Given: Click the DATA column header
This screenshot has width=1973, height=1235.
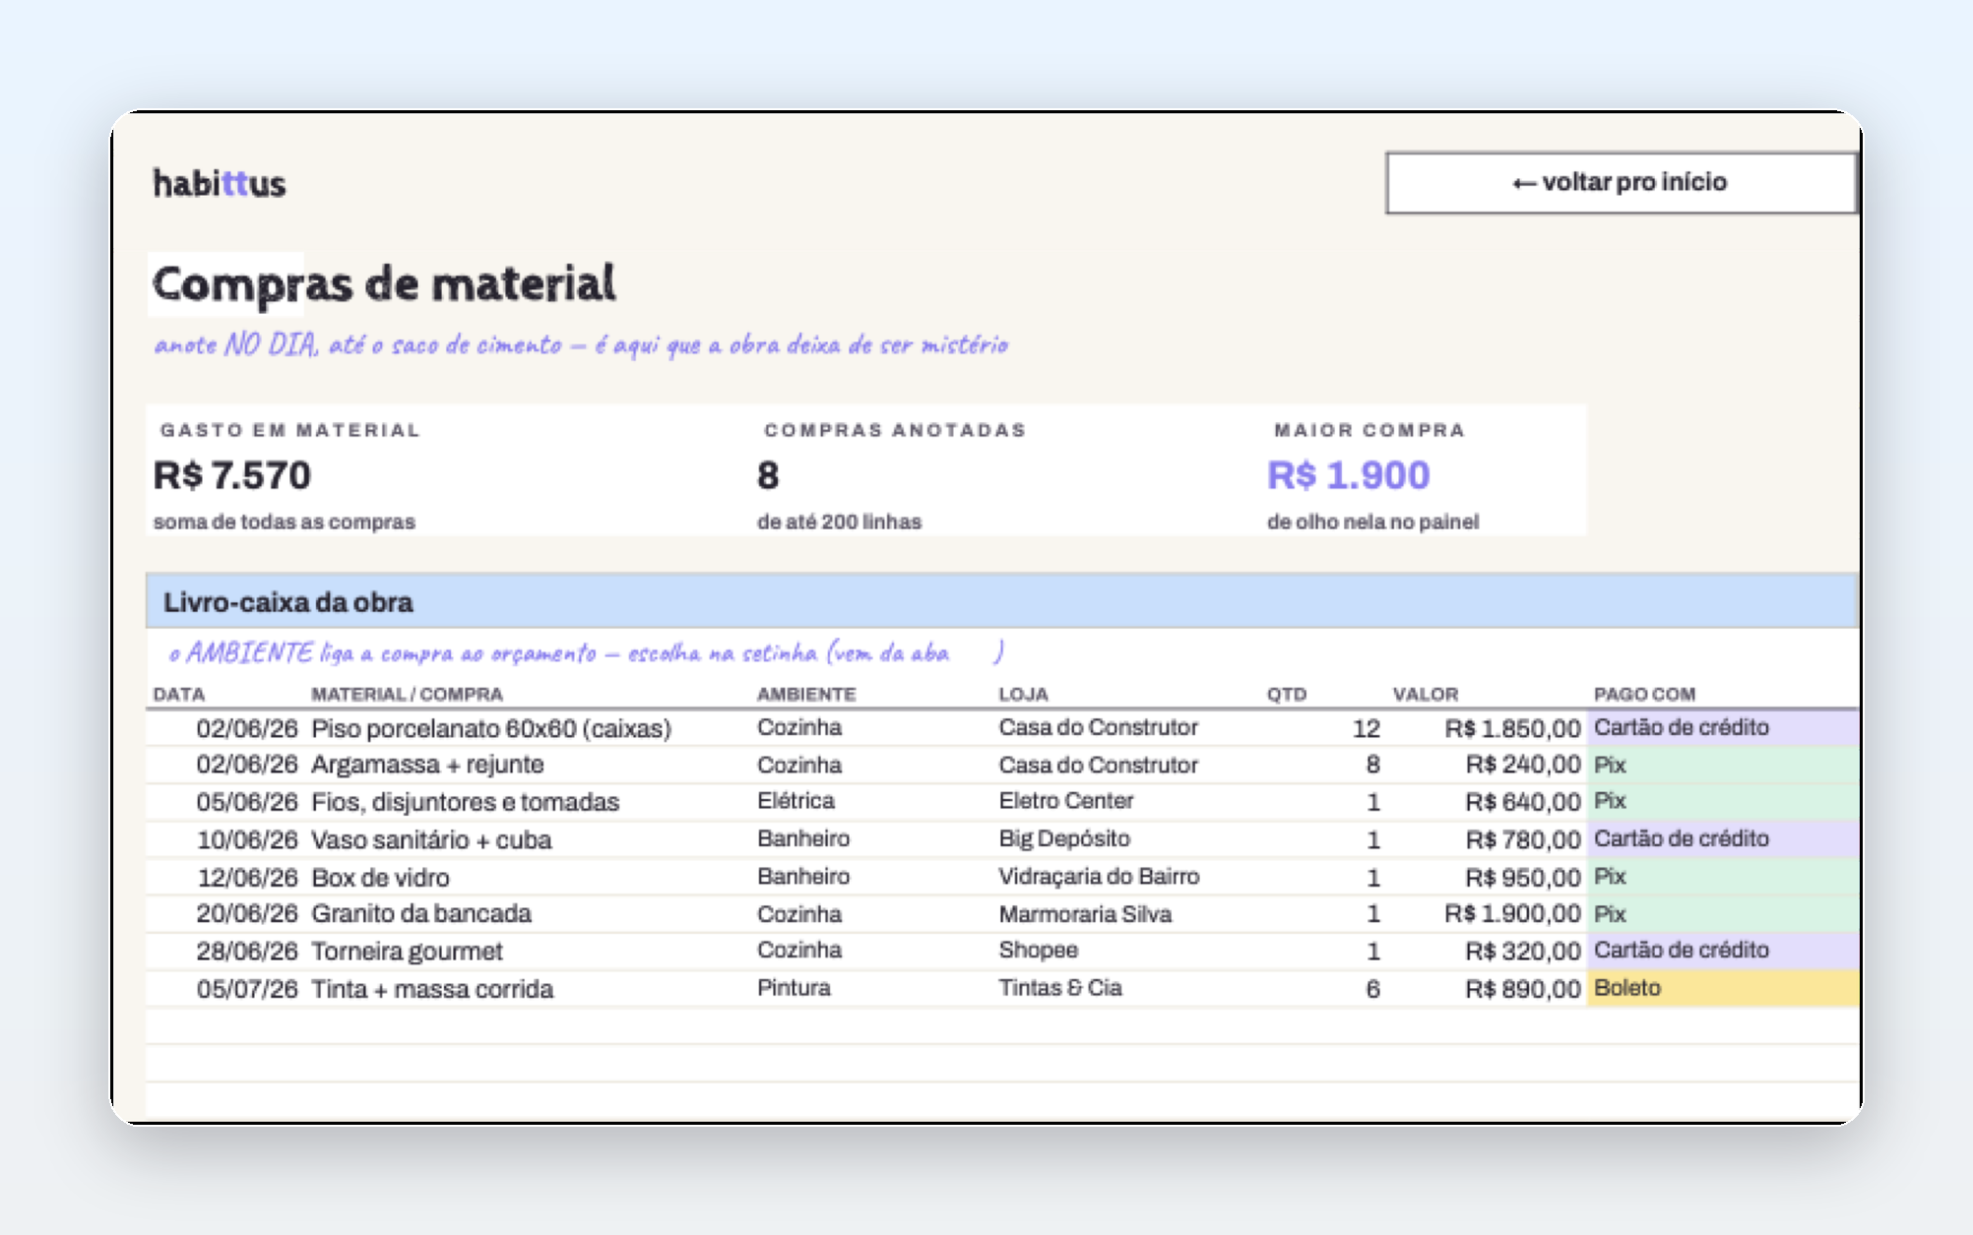Looking at the screenshot, I should [x=179, y=694].
